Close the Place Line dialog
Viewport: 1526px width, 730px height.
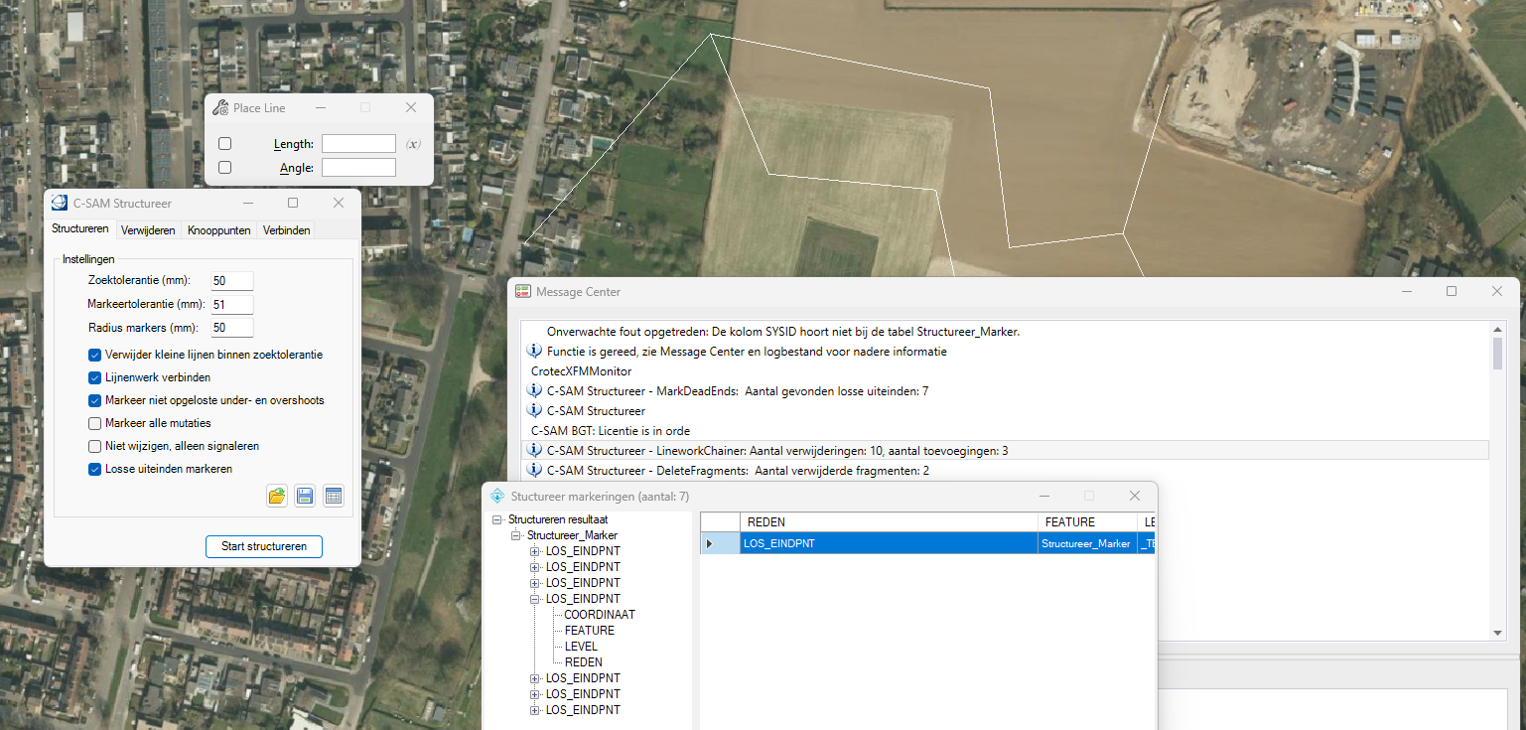(411, 107)
